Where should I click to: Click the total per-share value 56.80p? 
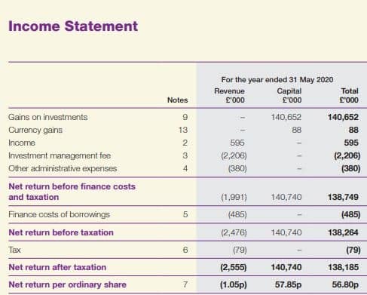pyautogui.click(x=345, y=284)
